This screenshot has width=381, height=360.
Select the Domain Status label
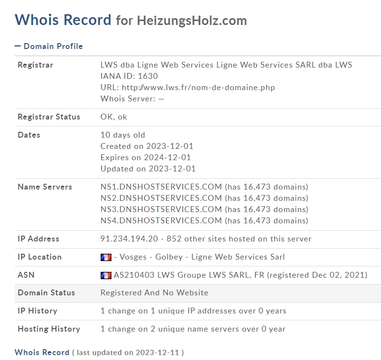[x=47, y=293]
